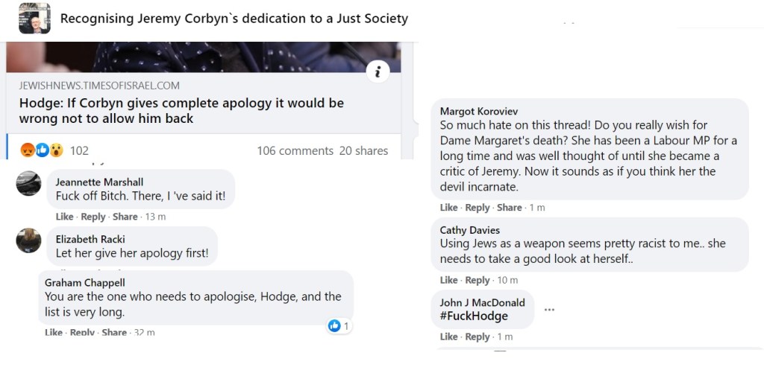This screenshot has height=376, width=764.
Task: Open the Hodge article headline link
Action: pos(181,110)
